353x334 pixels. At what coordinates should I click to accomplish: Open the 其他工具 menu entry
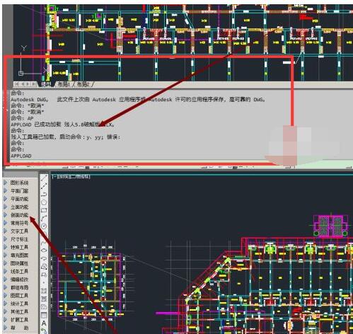(x=19, y=311)
